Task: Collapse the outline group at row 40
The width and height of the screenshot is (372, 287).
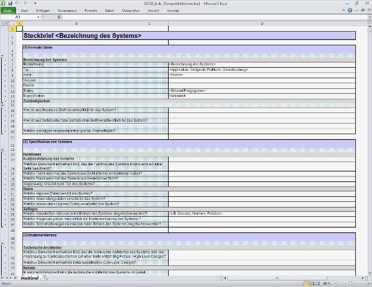Action: point(2,244)
